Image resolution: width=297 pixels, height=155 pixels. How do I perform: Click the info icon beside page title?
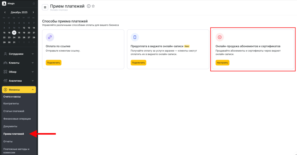coord(88,6)
